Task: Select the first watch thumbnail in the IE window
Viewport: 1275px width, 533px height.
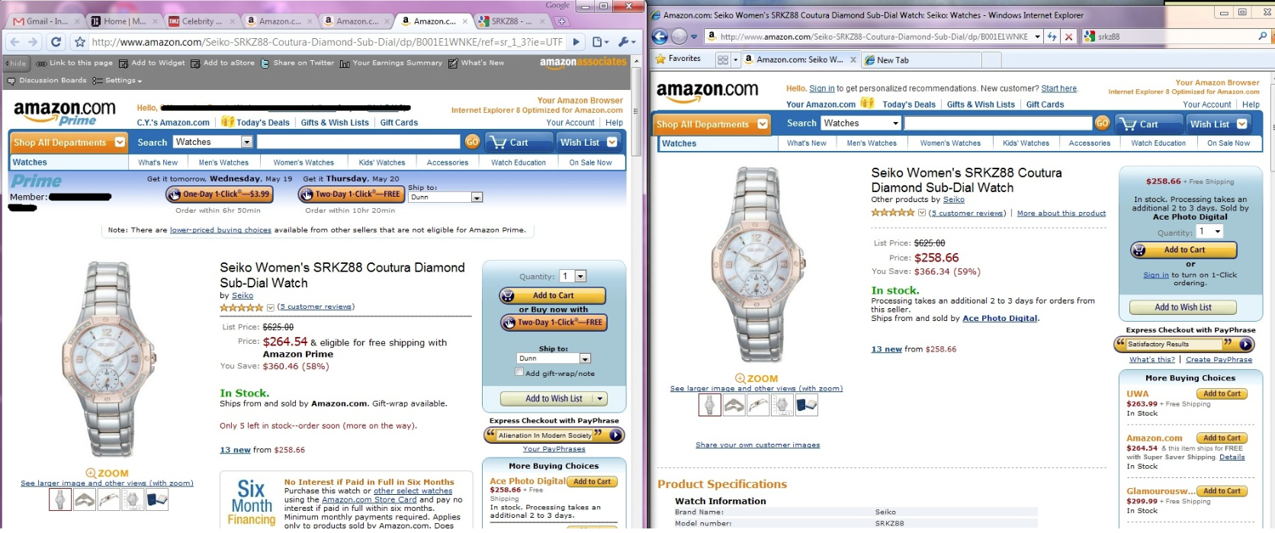Action: 709,405
